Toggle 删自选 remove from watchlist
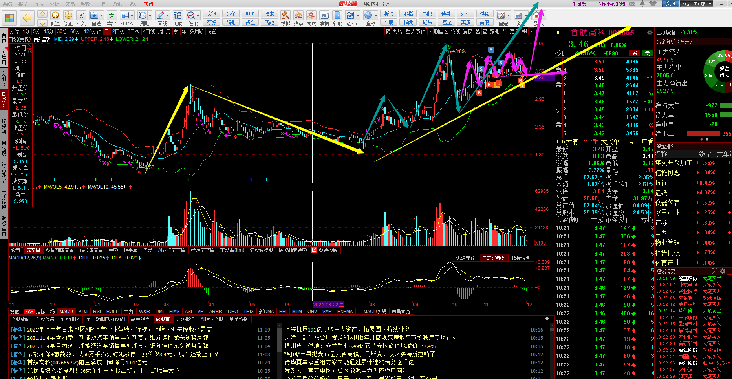This screenshot has width=732, height=379. (x=441, y=31)
